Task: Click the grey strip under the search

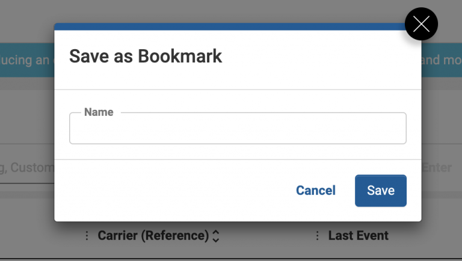Action: point(27,195)
